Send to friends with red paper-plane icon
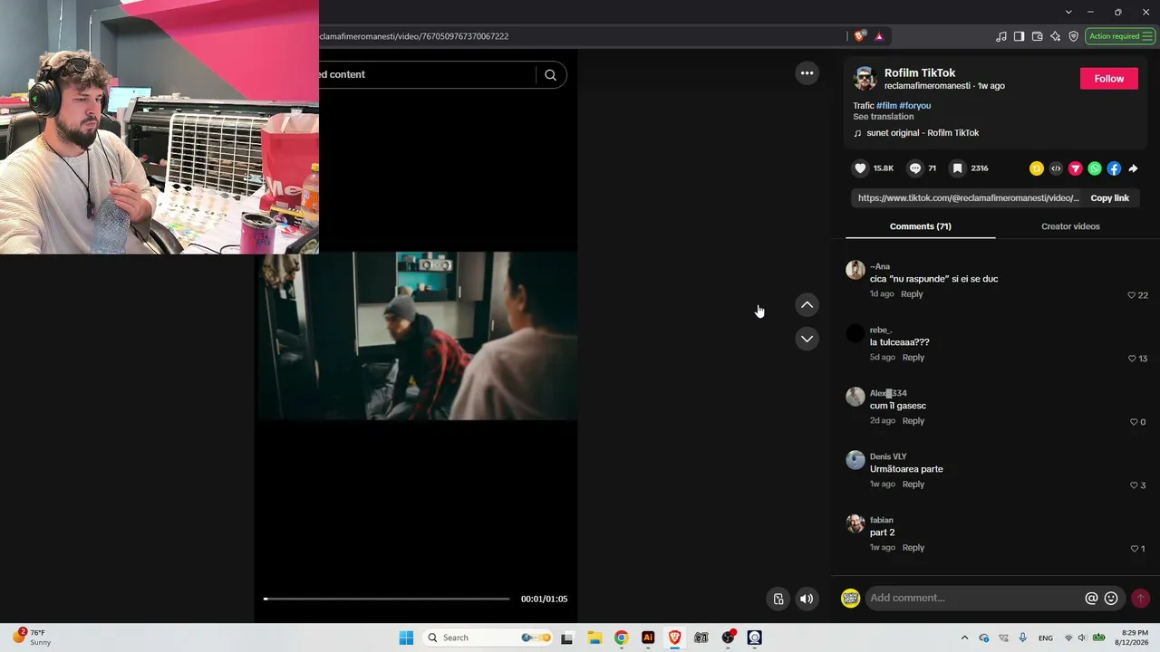The width and height of the screenshot is (1160, 652). coord(1076,168)
